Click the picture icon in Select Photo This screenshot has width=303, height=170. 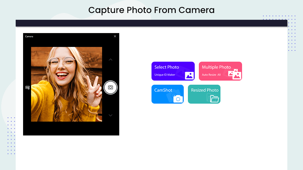pos(189,76)
